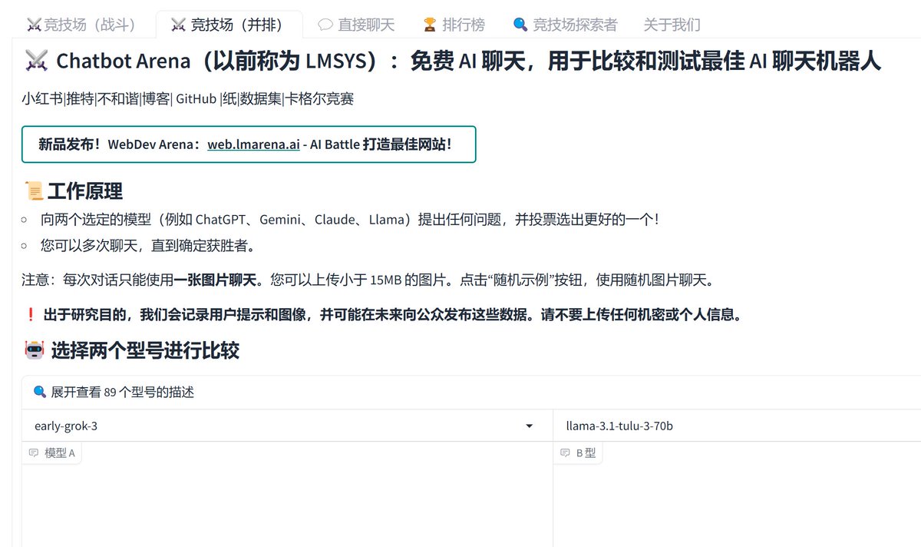Open the 推特 link
Image resolution: width=921 pixels, height=547 pixels.
click(x=80, y=99)
